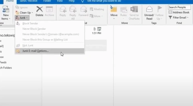This screenshot has height=106, width=193.
Task: Select Never Block Sender entry
Action: [50, 29]
